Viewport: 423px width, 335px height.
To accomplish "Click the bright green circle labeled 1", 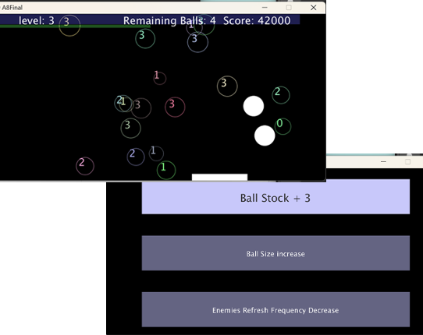I will pos(166,170).
